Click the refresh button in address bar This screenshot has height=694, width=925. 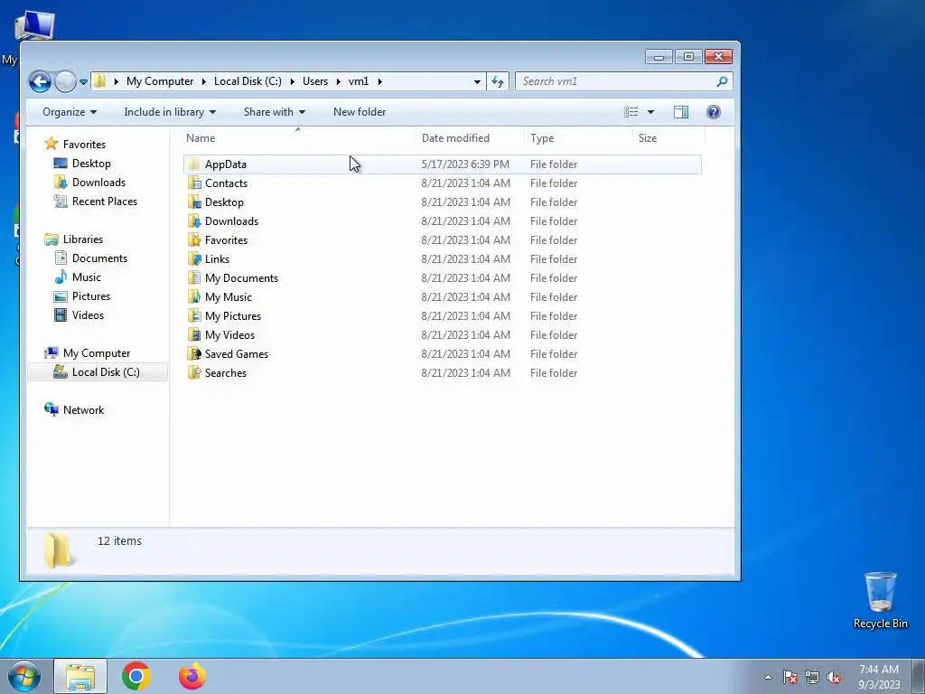pyautogui.click(x=498, y=81)
